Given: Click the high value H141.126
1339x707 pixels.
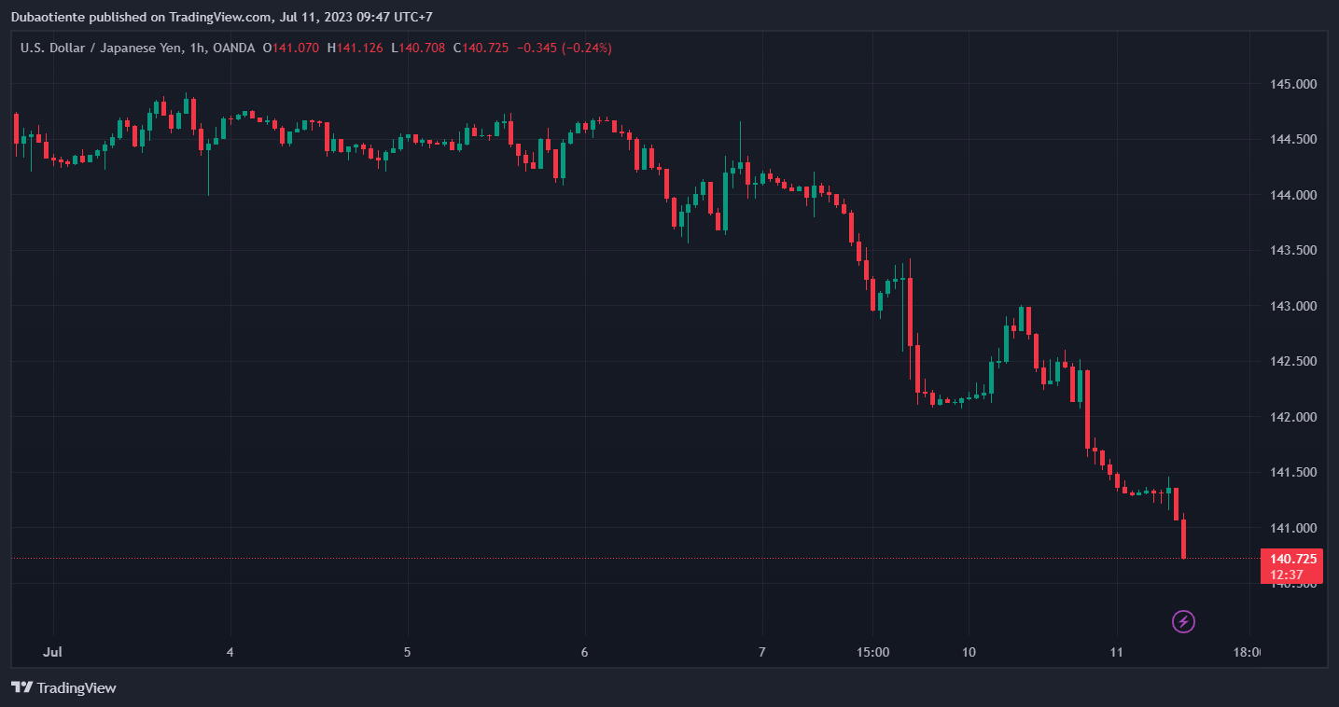Looking at the screenshot, I should pos(355,48).
